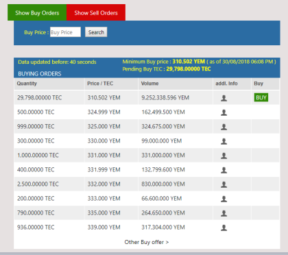Screen dimensions: 288x255
Task: Select quantity 999.00000 TEC cell
Action: click(49, 126)
